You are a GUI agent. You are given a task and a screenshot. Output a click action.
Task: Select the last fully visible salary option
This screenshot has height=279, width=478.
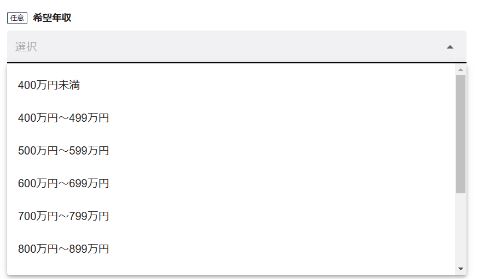(63, 249)
